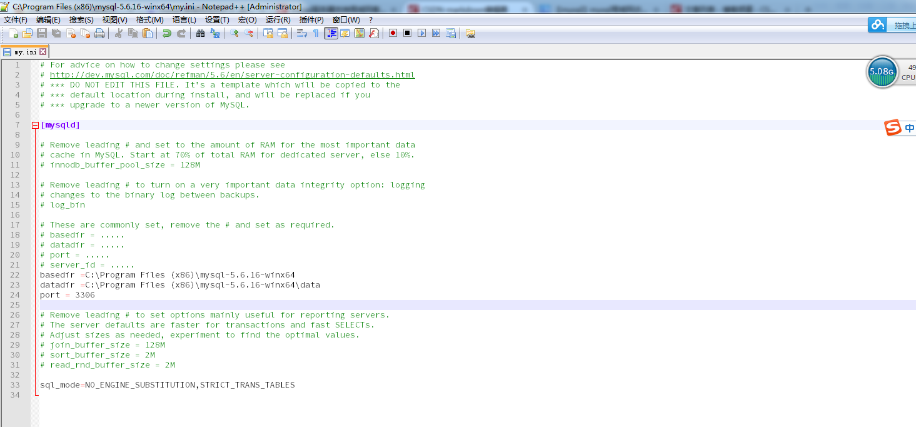Click line number 25 in margin

[15, 305]
